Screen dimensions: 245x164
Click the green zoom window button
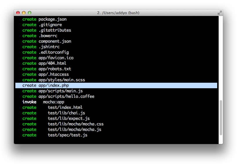pos(29,13)
